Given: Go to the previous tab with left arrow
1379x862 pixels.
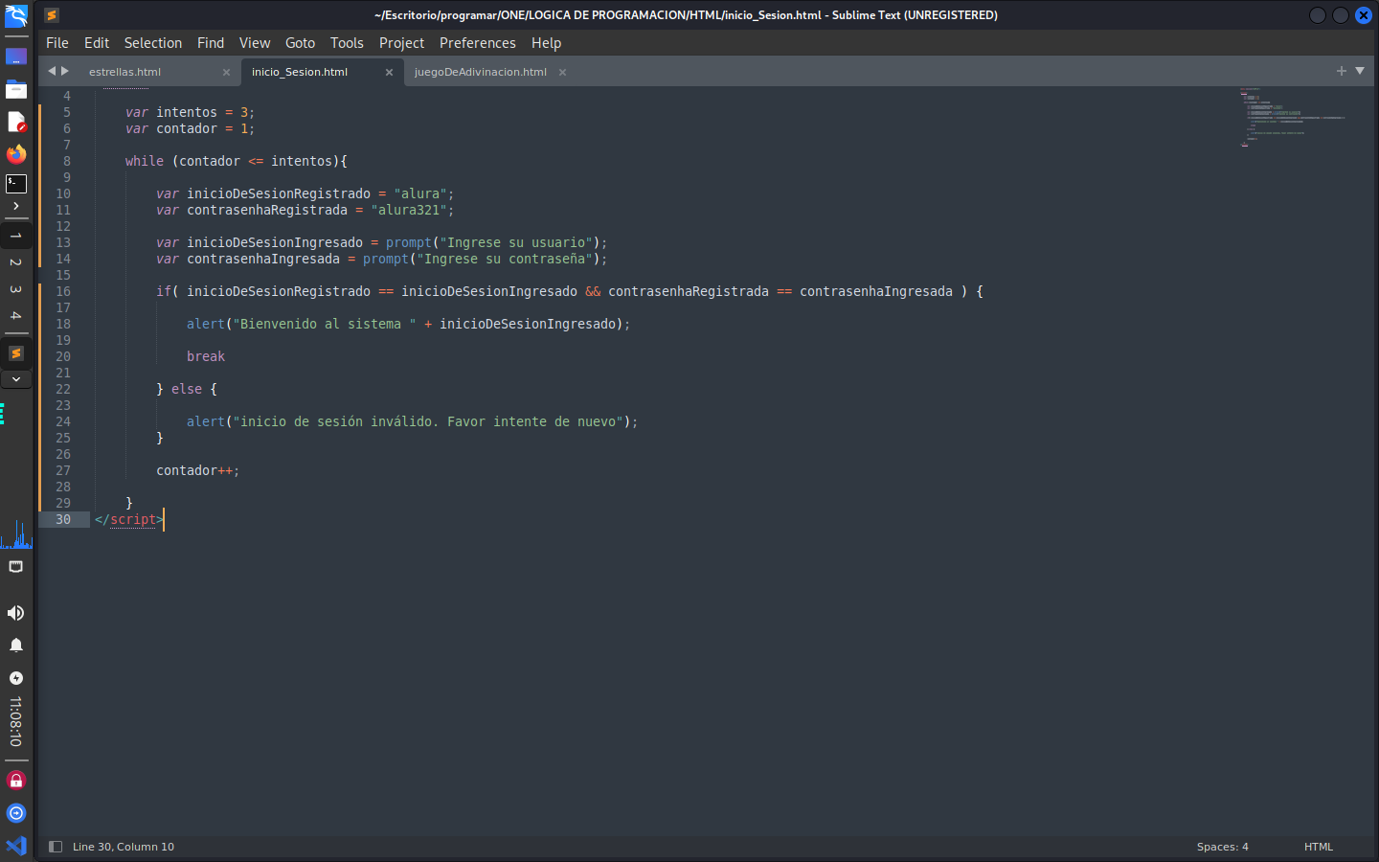Looking at the screenshot, I should click(52, 71).
